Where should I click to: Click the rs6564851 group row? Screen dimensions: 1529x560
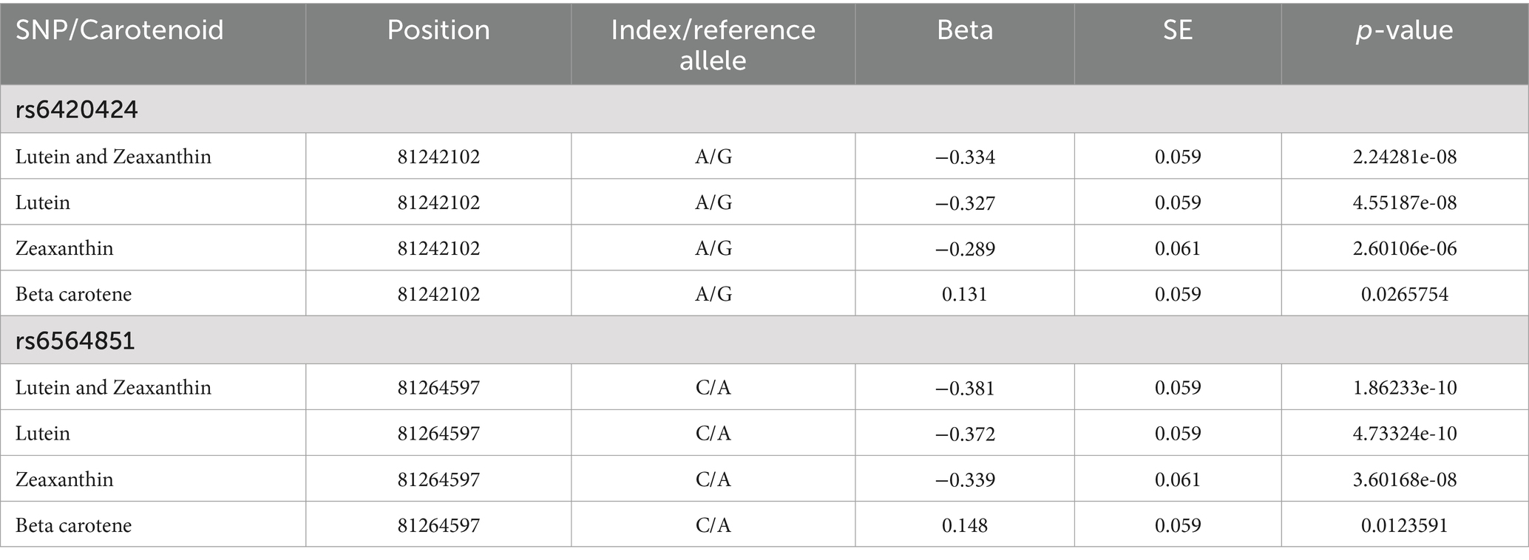tap(764, 341)
